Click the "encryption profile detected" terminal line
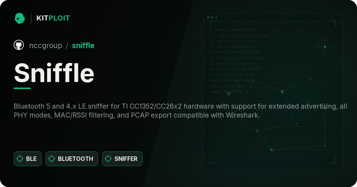The height and width of the screenshot is (187, 357). pos(237,58)
